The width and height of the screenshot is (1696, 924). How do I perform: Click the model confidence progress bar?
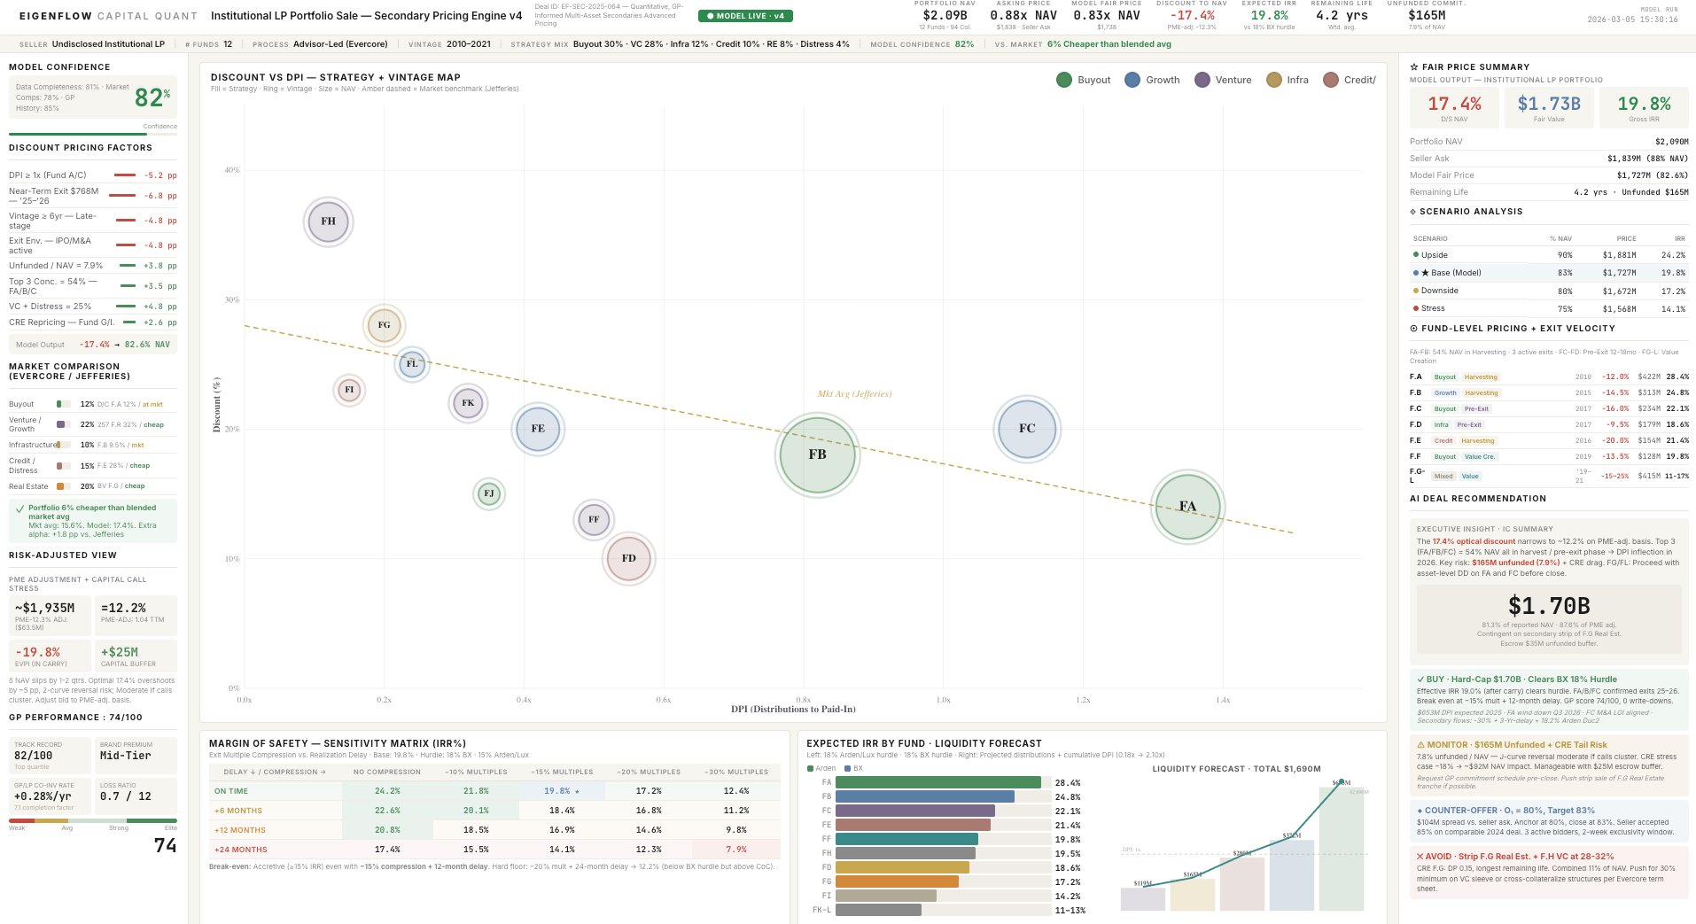click(x=92, y=135)
